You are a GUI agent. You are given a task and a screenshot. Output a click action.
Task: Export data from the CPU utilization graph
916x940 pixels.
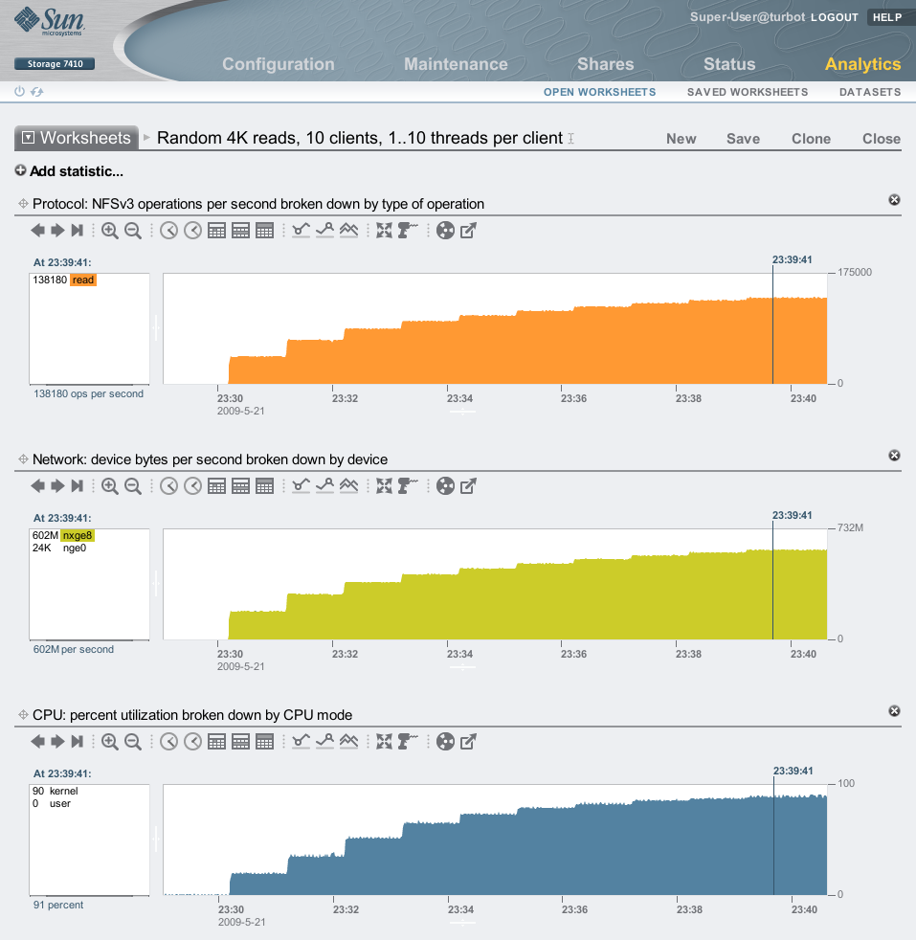pos(468,742)
